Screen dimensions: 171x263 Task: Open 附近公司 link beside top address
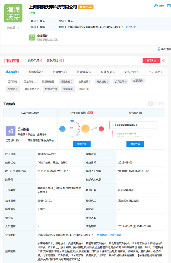pos(131,27)
